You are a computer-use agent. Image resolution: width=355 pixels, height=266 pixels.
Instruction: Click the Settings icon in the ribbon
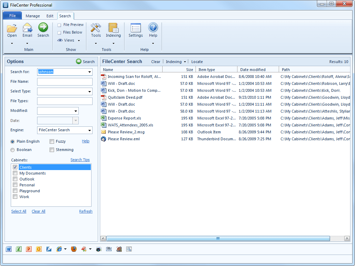point(136,28)
